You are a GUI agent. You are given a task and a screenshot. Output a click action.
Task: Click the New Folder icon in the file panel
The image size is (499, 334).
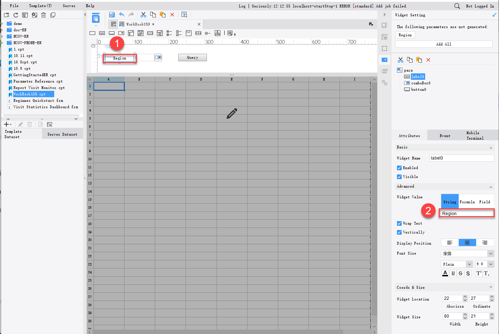[x=6, y=15]
